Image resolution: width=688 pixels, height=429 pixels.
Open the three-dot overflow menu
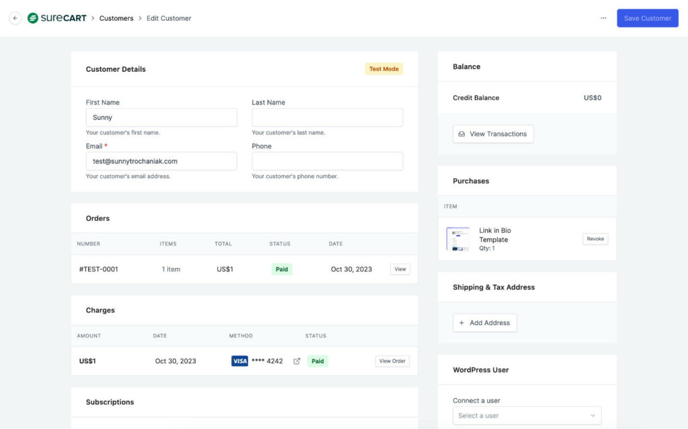coord(603,18)
